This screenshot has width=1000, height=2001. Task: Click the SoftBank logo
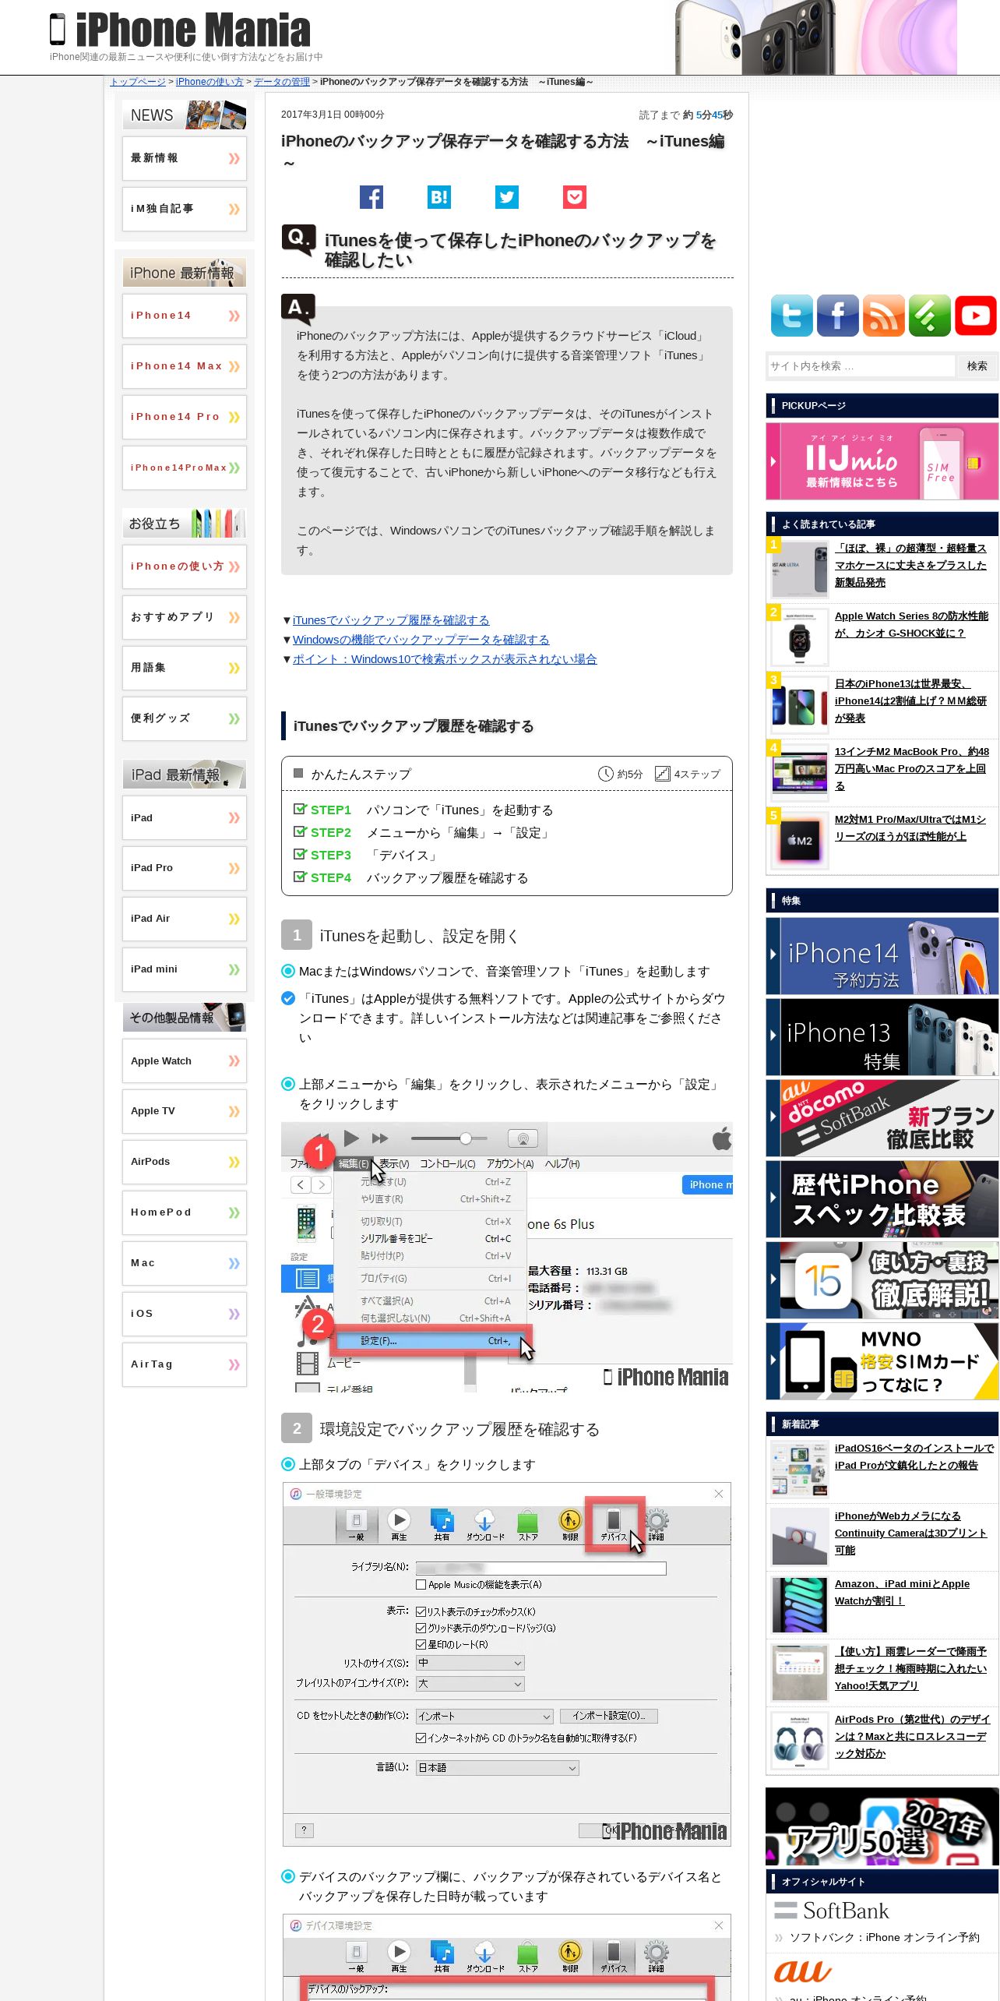[x=832, y=1911]
